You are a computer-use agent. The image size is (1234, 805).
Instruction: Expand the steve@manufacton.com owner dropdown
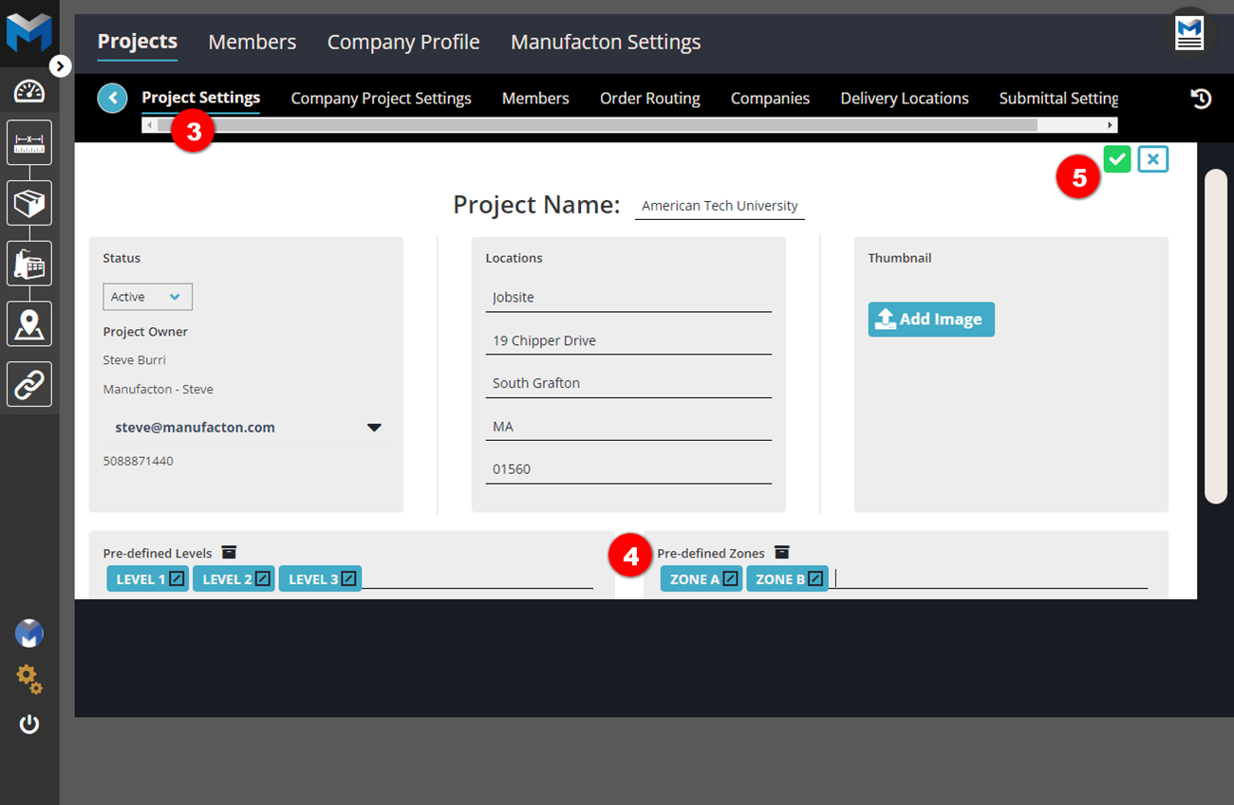click(x=374, y=428)
